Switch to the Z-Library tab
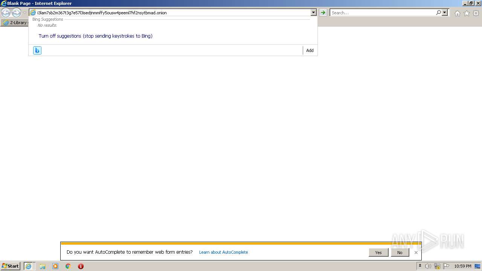482x271 pixels. coord(15,23)
